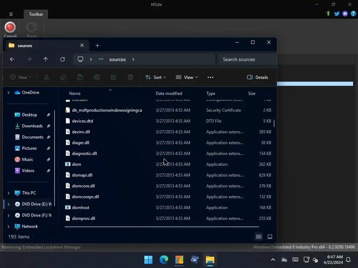
Task: Expand the DVD Drive (F:) node
Action: coord(8,215)
